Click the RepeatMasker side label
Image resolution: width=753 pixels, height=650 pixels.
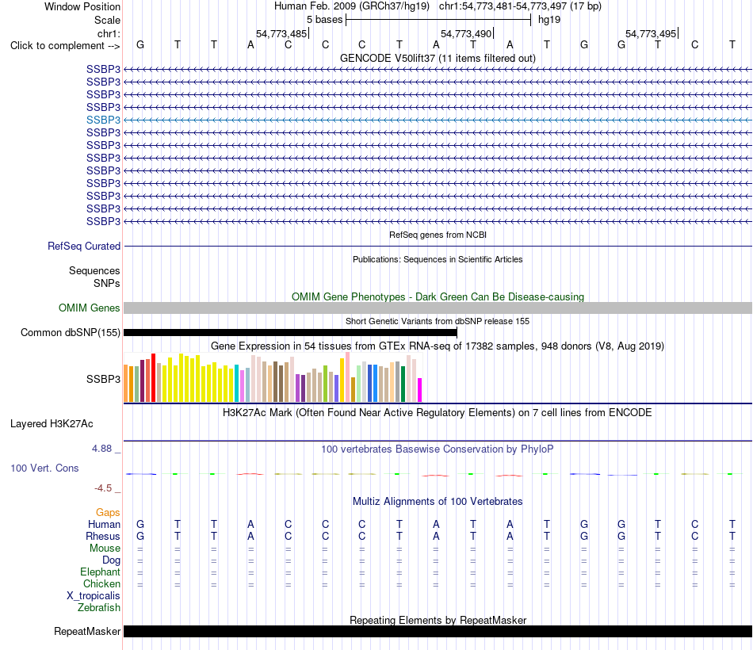87,631
